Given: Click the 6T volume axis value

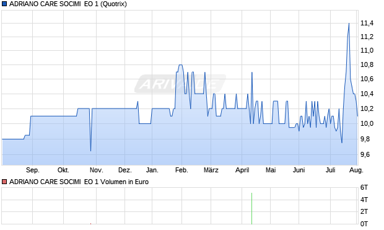Looking at the screenshot, I should (x=364, y=188).
